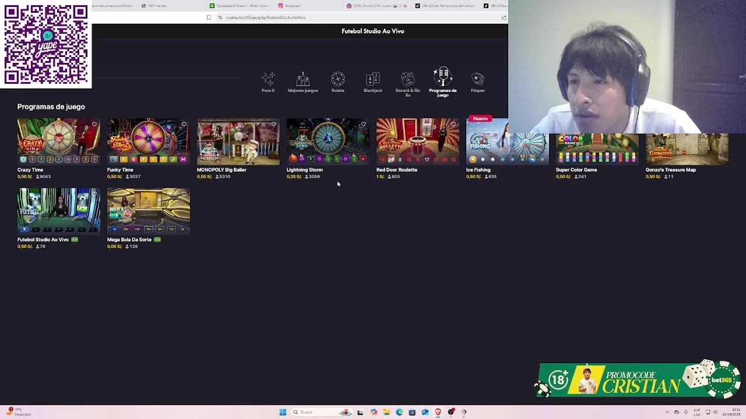
Task: Select the Programas de juego tab
Action: tap(443, 83)
